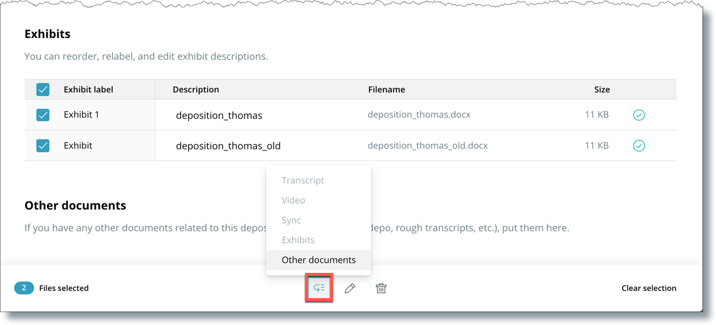
Task: Click the Exhibit label in second row
Action: tap(78, 145)
